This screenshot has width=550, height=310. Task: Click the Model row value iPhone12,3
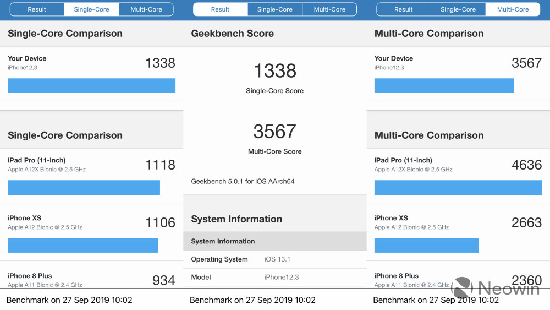(282, 278)
